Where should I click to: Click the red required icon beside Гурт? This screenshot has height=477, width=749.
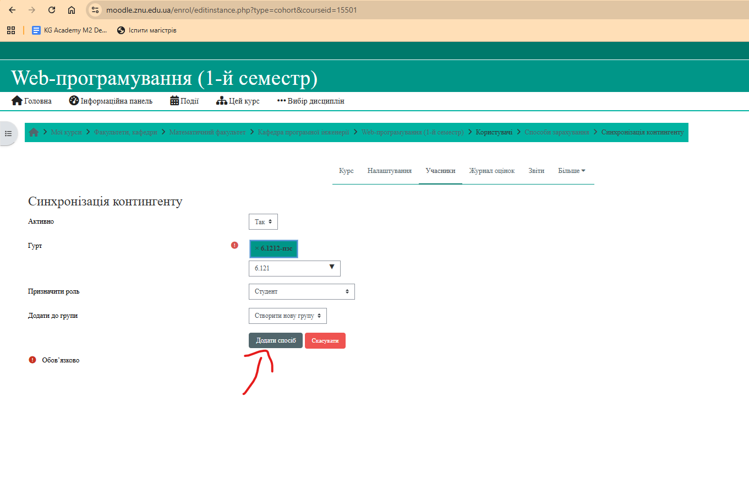tap(234, 245)
